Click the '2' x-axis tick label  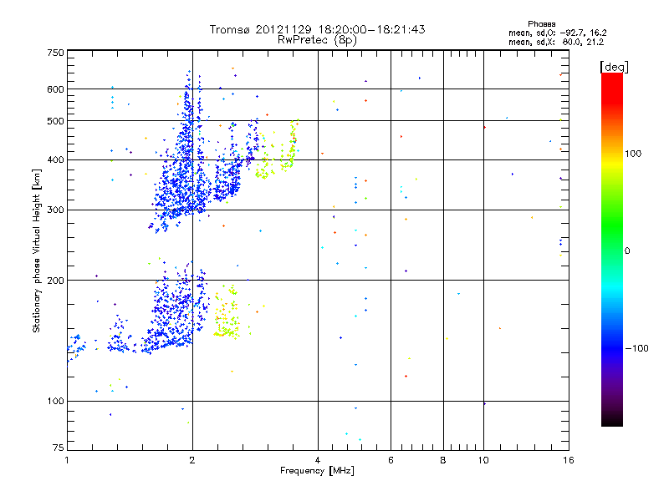pyautogui.click(x=192, y=460)
